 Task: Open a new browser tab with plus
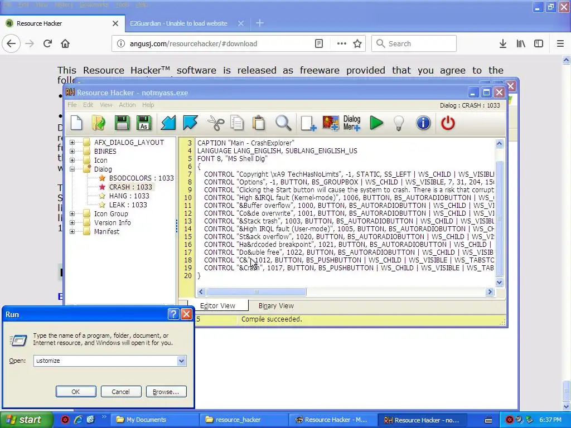click(x=260, y=23)
